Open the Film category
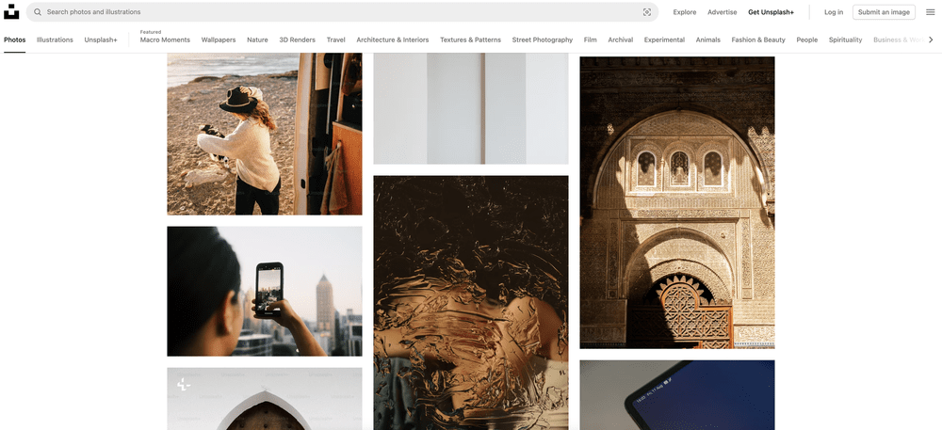 point(590,40)
